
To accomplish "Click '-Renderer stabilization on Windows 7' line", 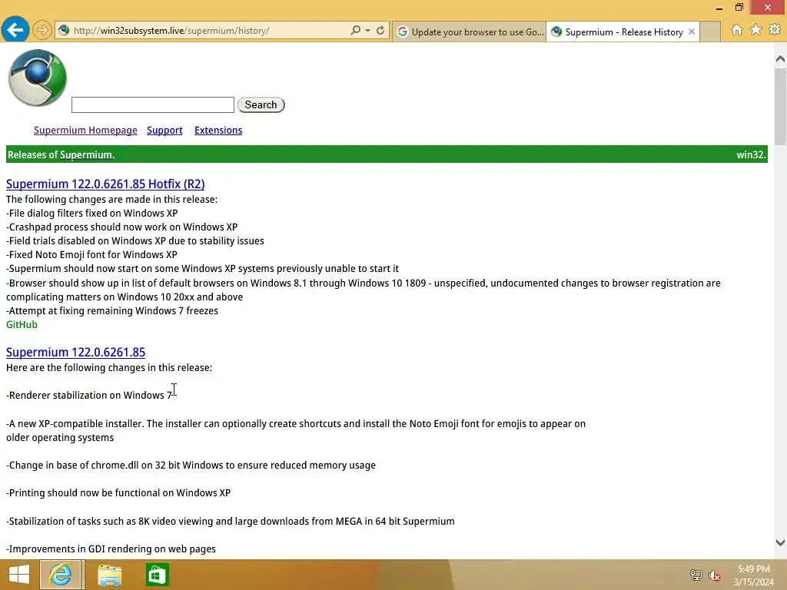I will [x=89, y=396].
